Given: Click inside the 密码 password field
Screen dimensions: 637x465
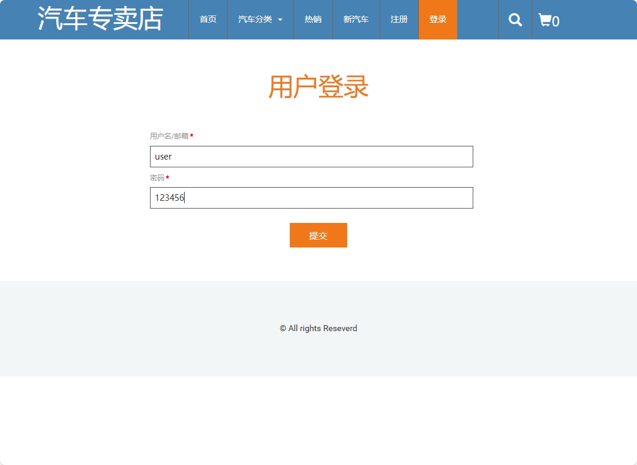Looking at the screenshot, I should pyautogui.click(x=311, y=198).
